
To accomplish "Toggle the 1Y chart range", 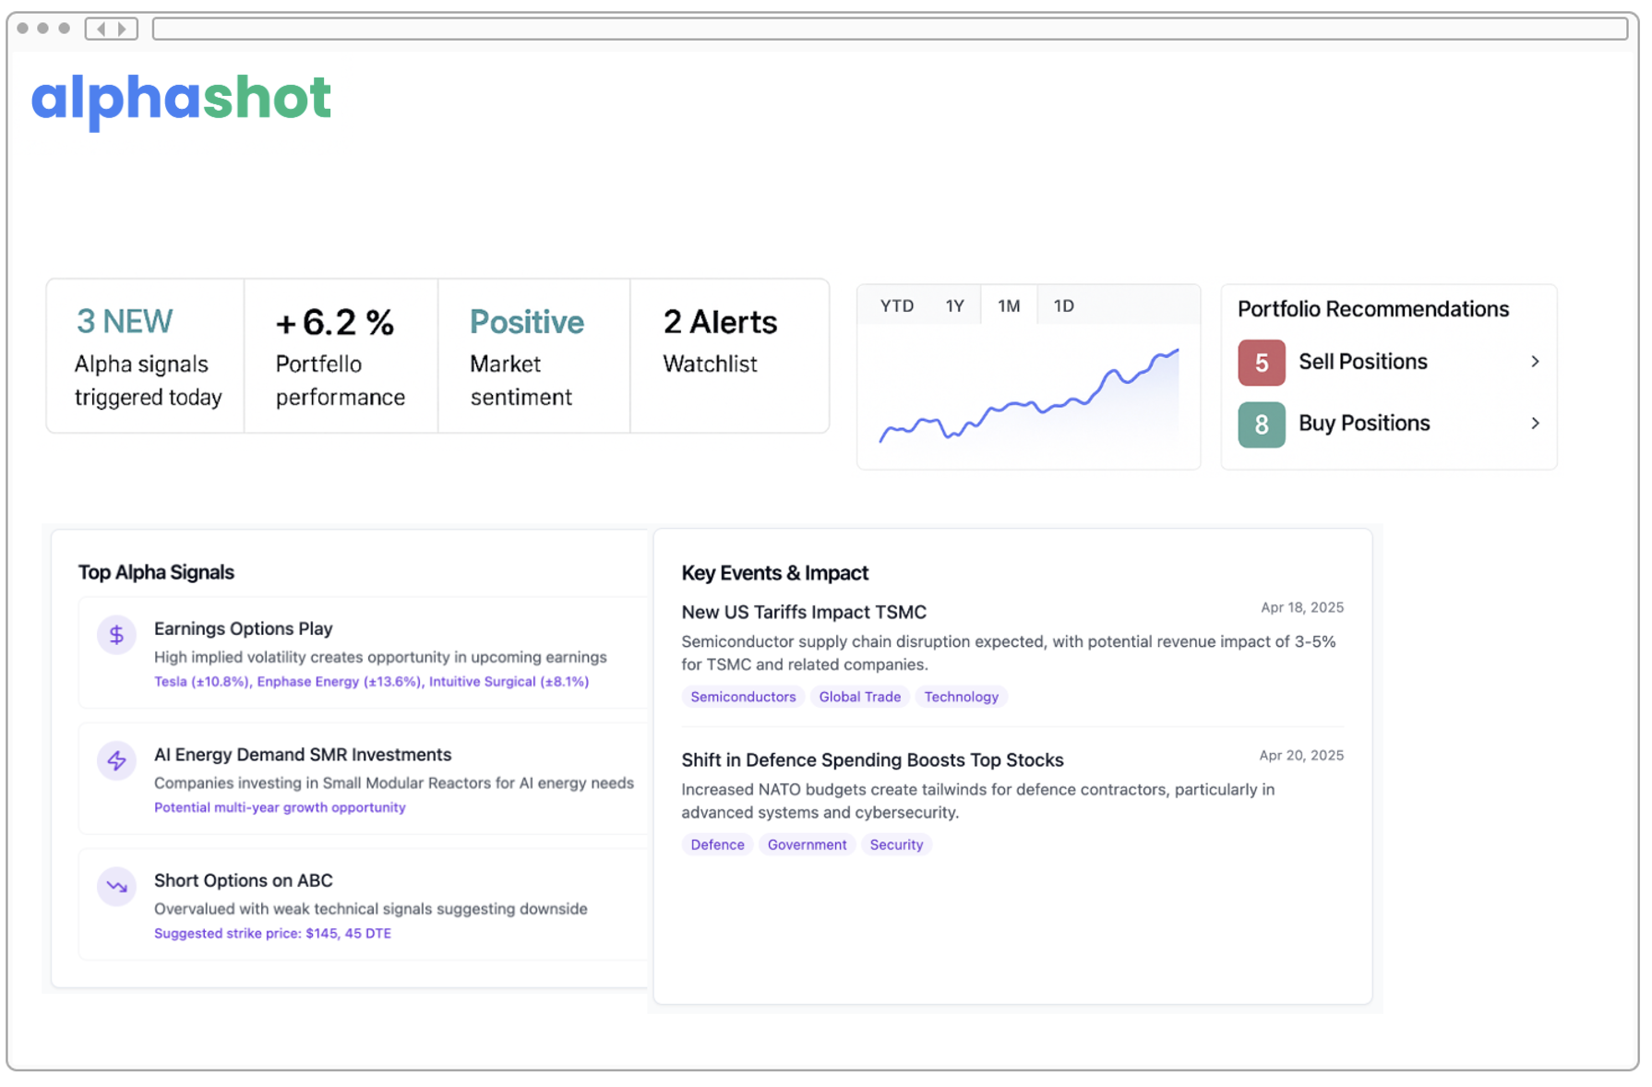I will [954, 305].
